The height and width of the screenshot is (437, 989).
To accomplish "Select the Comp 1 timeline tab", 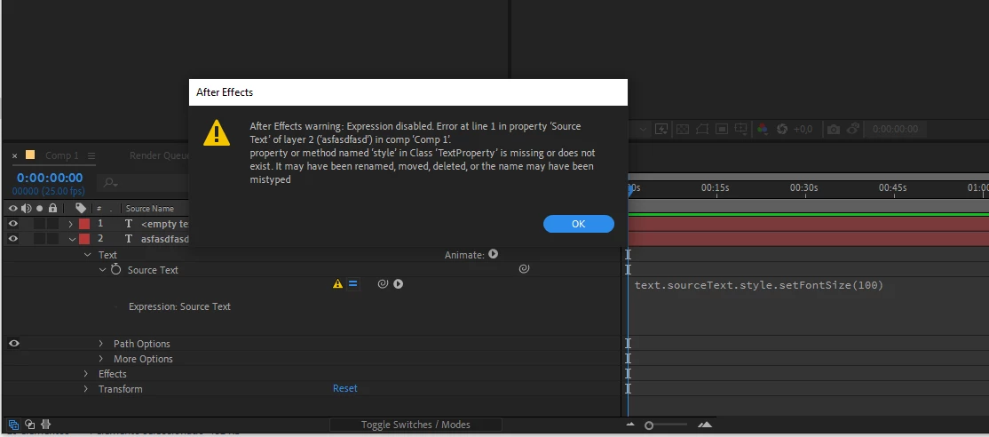I will pos(62,155).
